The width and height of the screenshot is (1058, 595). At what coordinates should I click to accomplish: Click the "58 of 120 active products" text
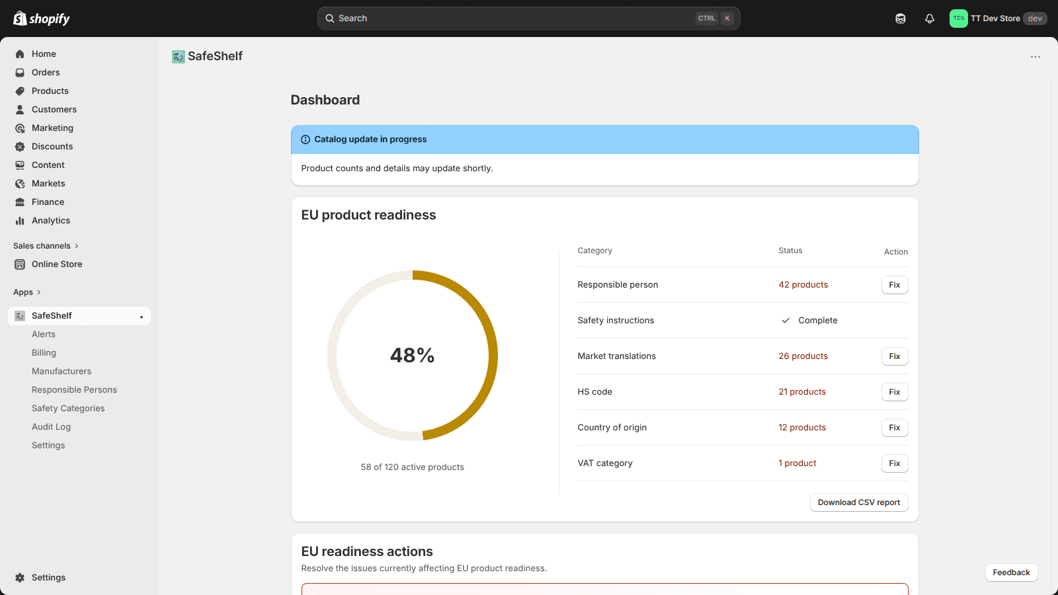(413, 467)
